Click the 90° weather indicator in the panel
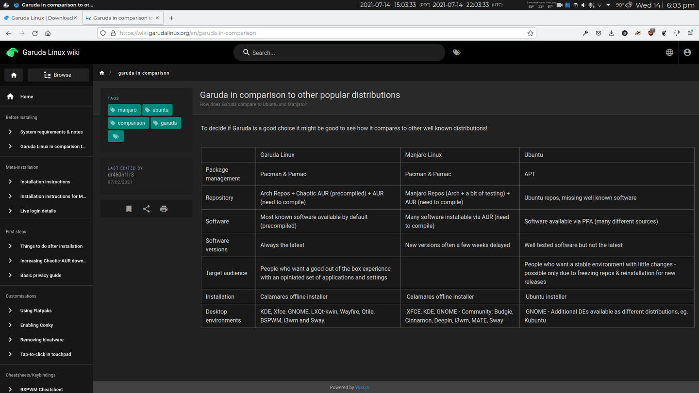Viewport: 699px width, 393px height. click(x=624, y=5)
